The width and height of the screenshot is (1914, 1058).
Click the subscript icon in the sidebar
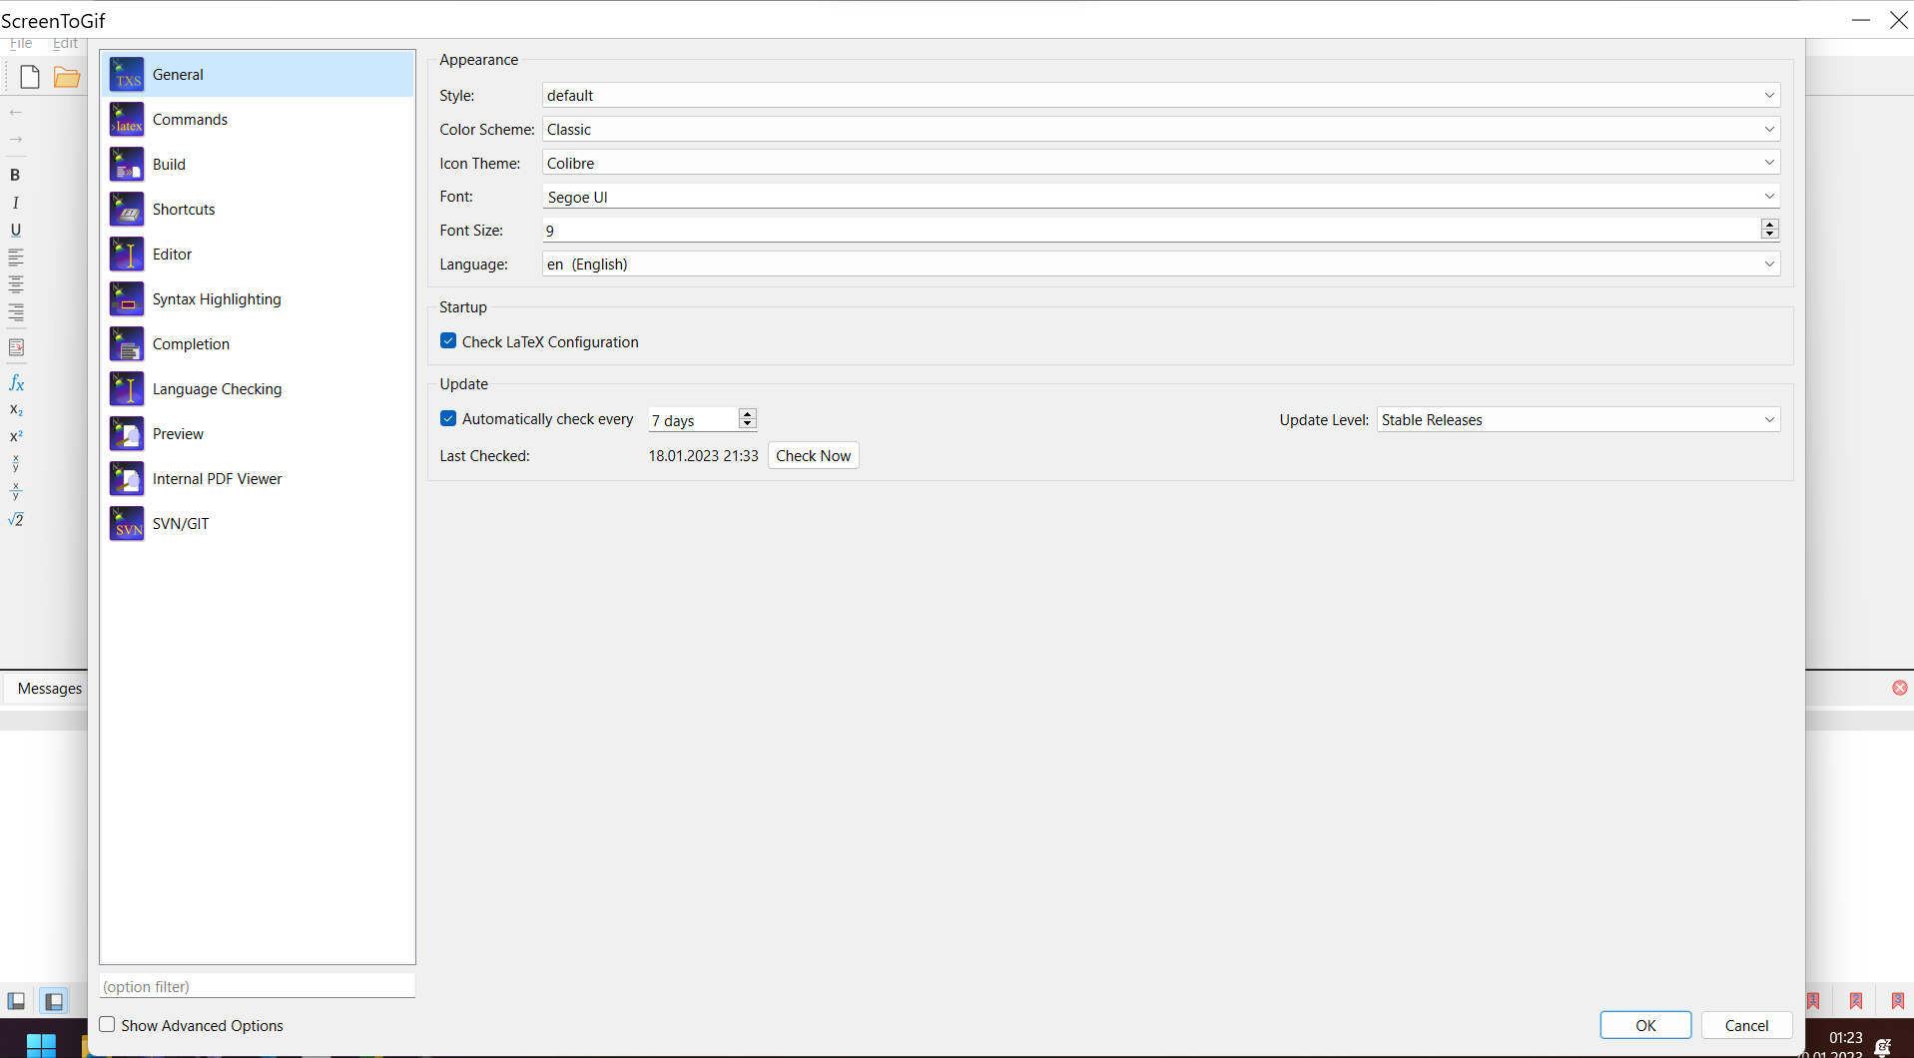tap(16, 410)
